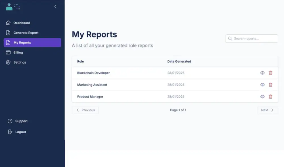This screenshot has width=284, height=167.
Task: Delete the Marketing Assistant report
Action: click(270, 85)
